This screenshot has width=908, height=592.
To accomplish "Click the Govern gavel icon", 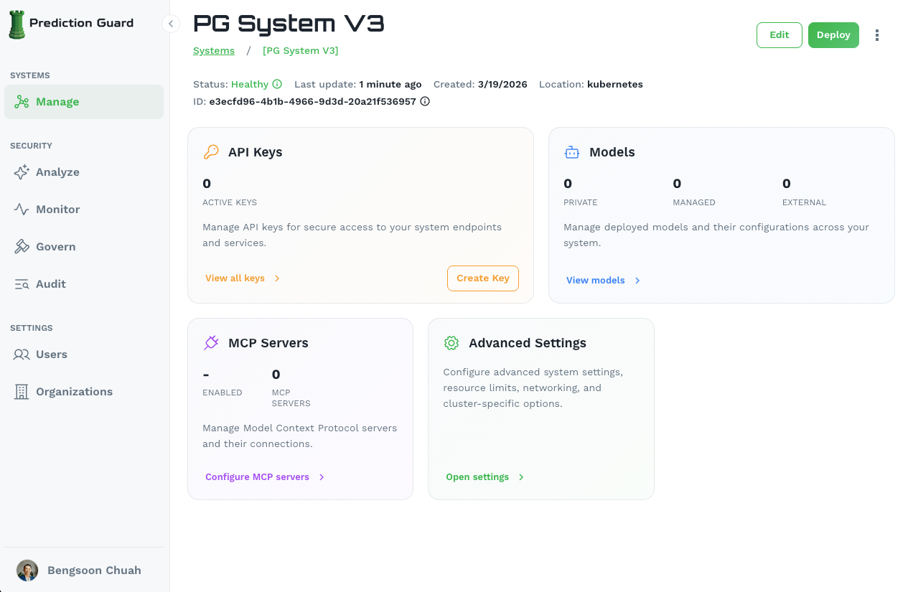I will tap(21, 246).
